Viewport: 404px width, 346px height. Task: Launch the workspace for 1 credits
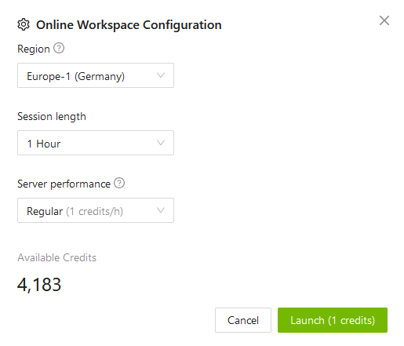click(333, 320)
